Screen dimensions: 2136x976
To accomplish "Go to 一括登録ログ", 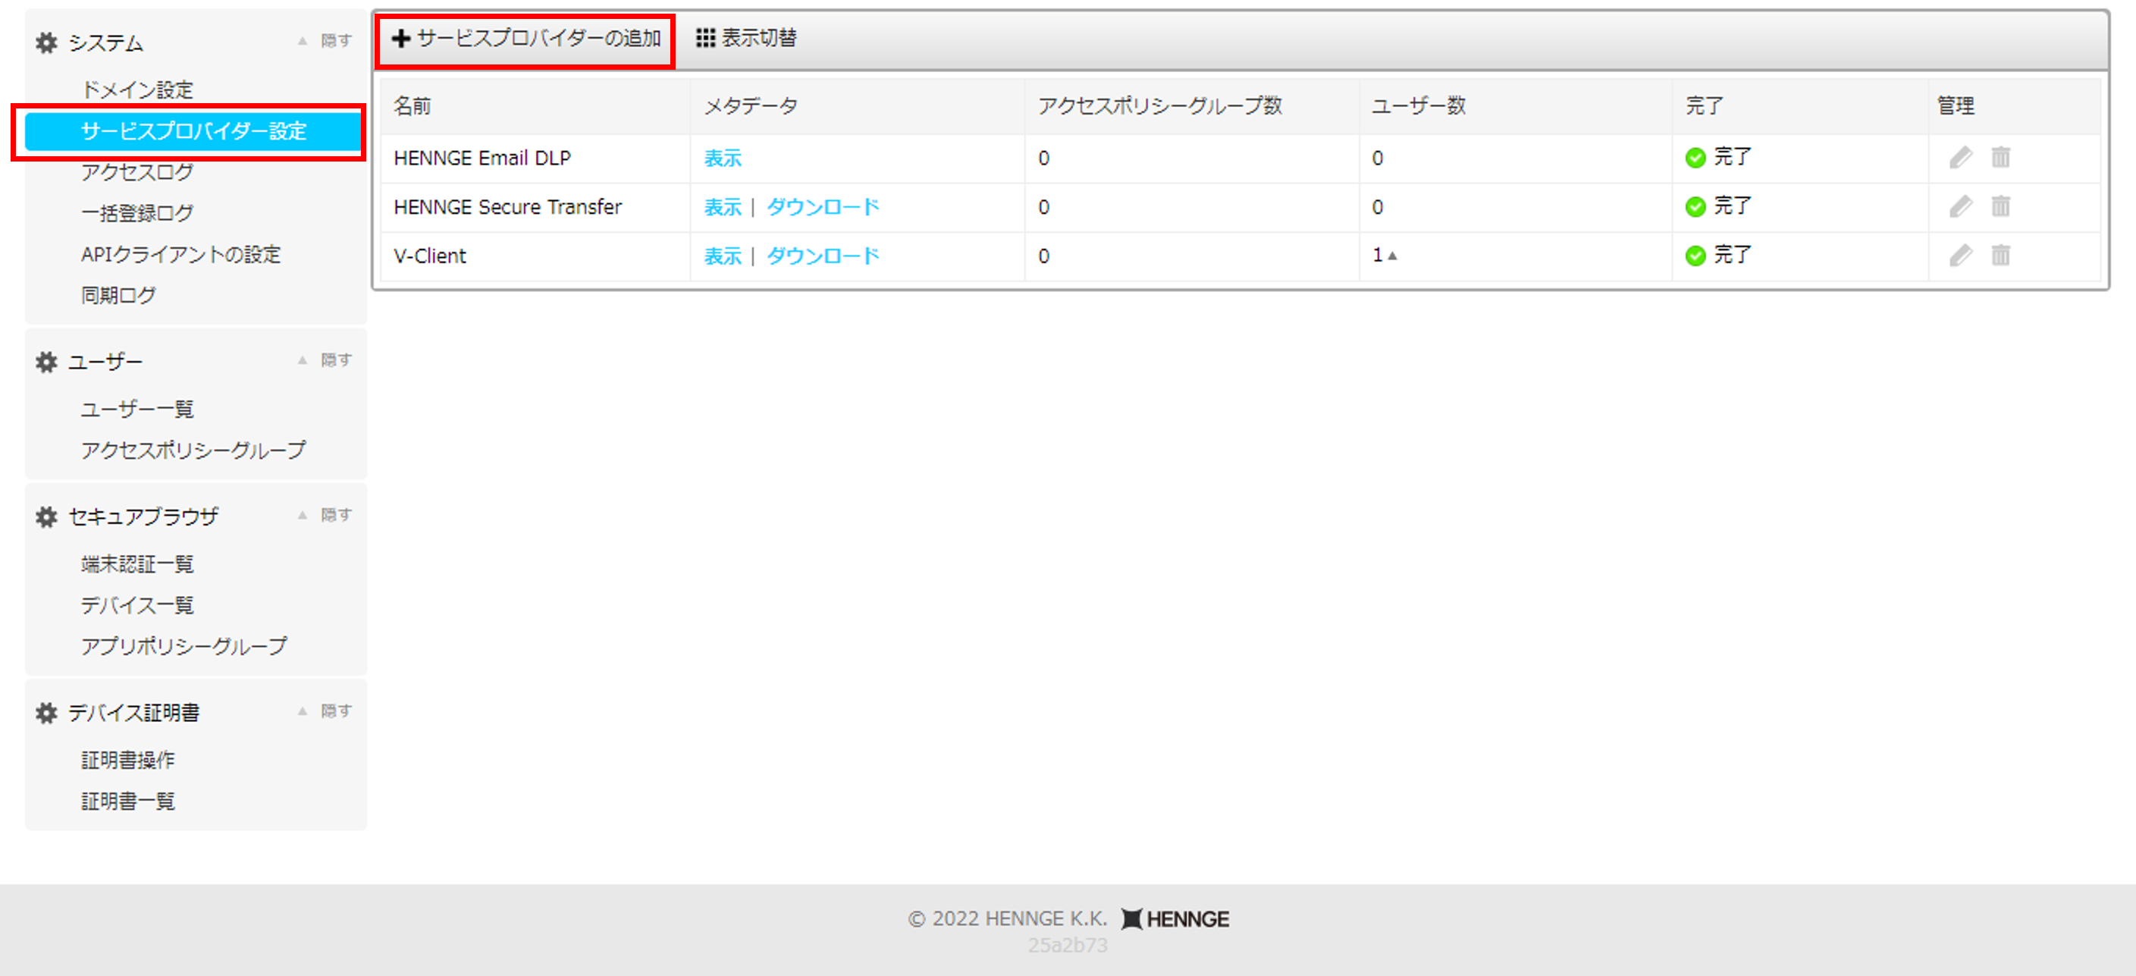I will [136, 213].
